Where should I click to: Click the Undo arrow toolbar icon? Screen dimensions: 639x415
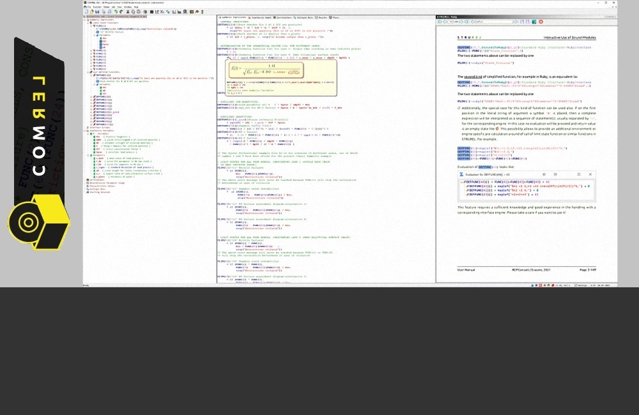point(116,11)
